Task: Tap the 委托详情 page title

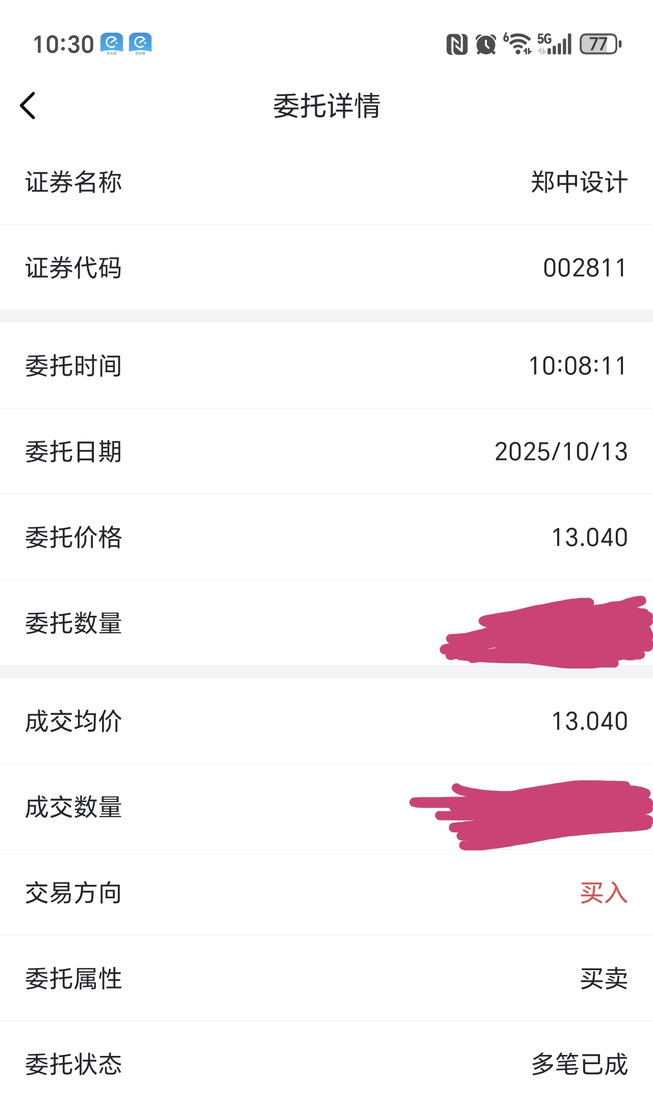Action: (x=327, y=106)
